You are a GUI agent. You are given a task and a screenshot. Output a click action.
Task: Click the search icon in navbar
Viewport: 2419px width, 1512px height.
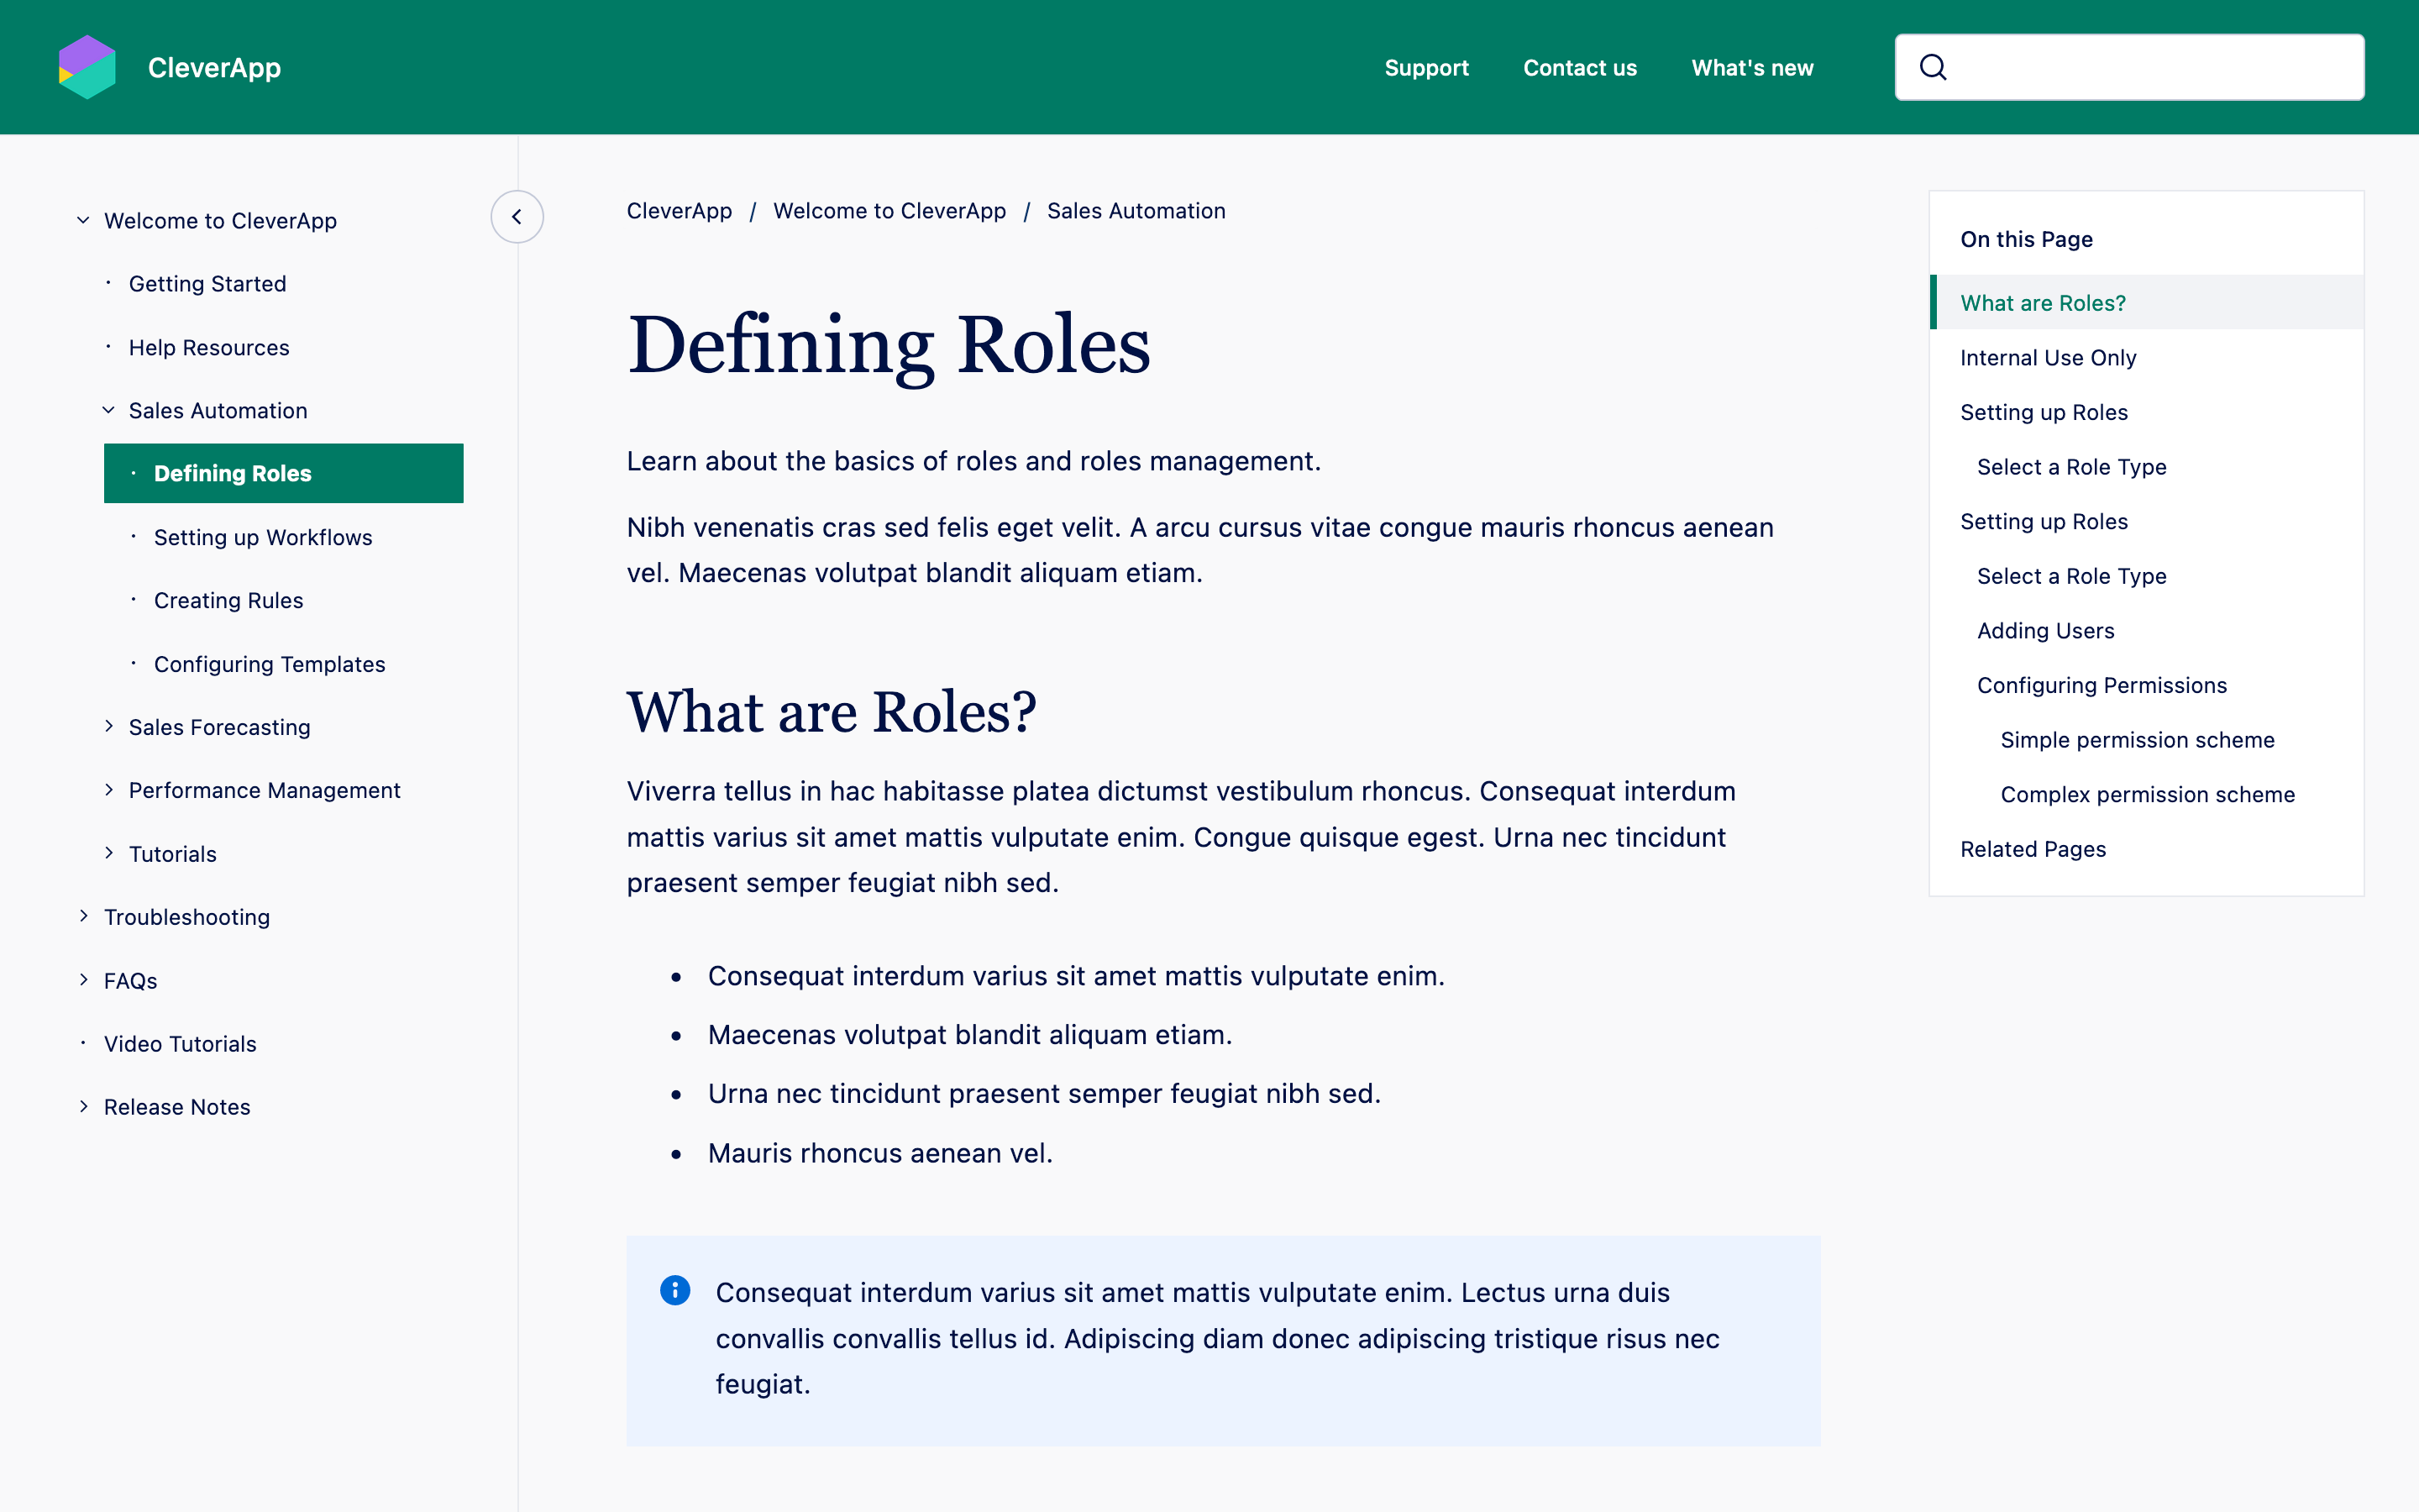1934,66
